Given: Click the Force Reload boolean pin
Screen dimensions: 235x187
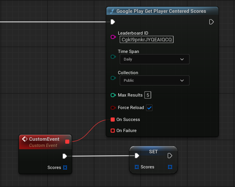Looking at the screenshot, I should click(x=113, y=108).
